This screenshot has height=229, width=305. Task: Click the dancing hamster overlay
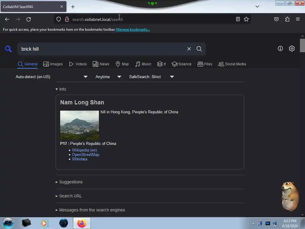click(290, 196)
